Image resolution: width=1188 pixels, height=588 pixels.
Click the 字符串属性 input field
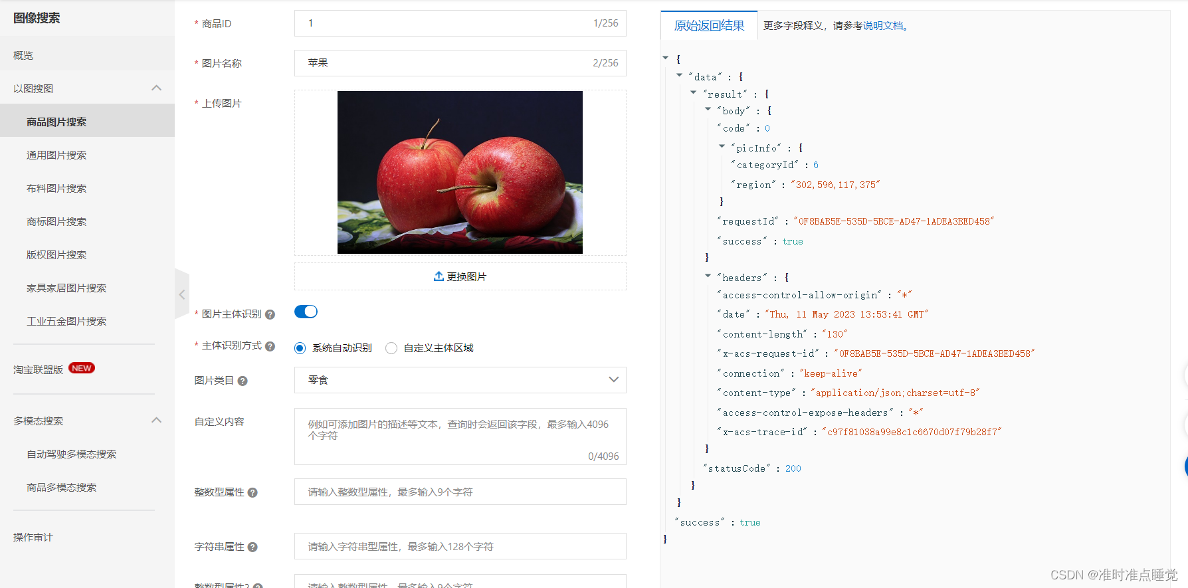(460, 546)
